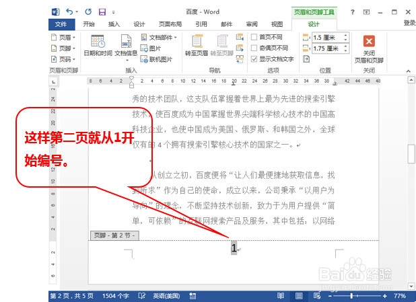This screenshot has height=302, width=416.
Task: Open the 文档信息 document info menu
Action: pos(126,48)
